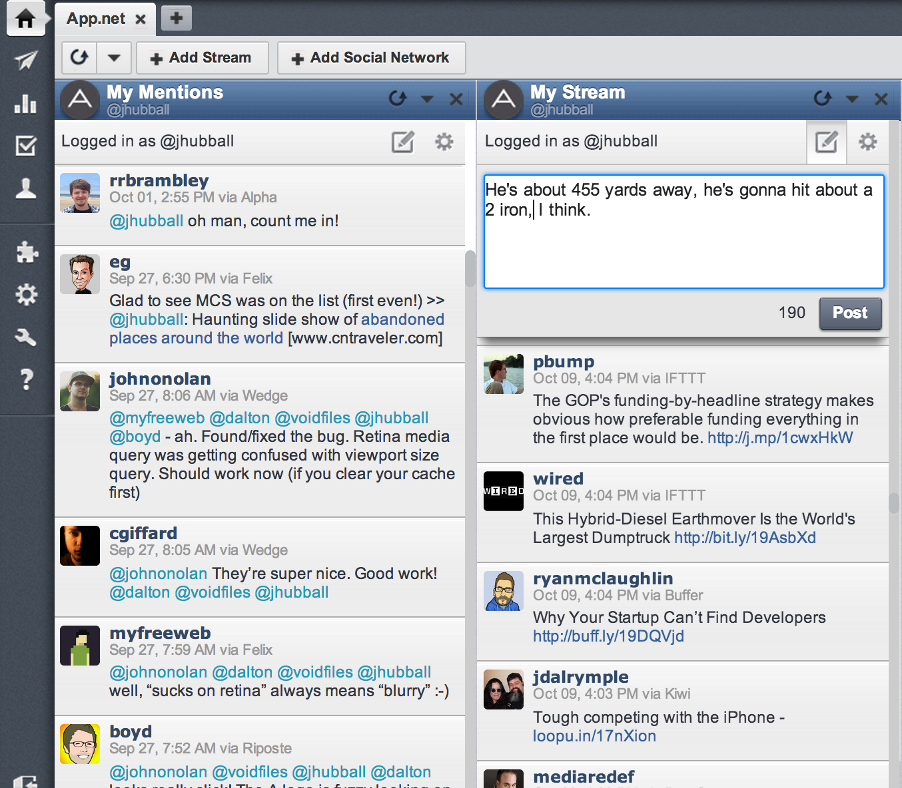
Task: Remove the My Mentions stream column
Action: [x=456, y=99]
